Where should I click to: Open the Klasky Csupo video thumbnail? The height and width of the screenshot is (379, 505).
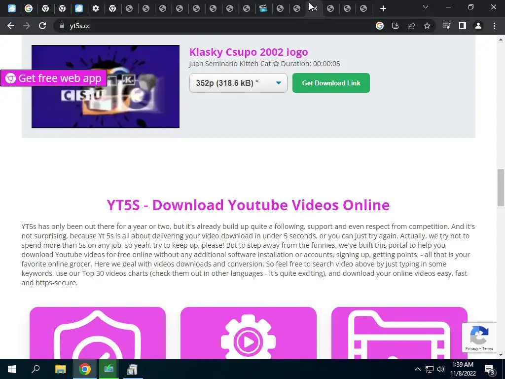106,86
